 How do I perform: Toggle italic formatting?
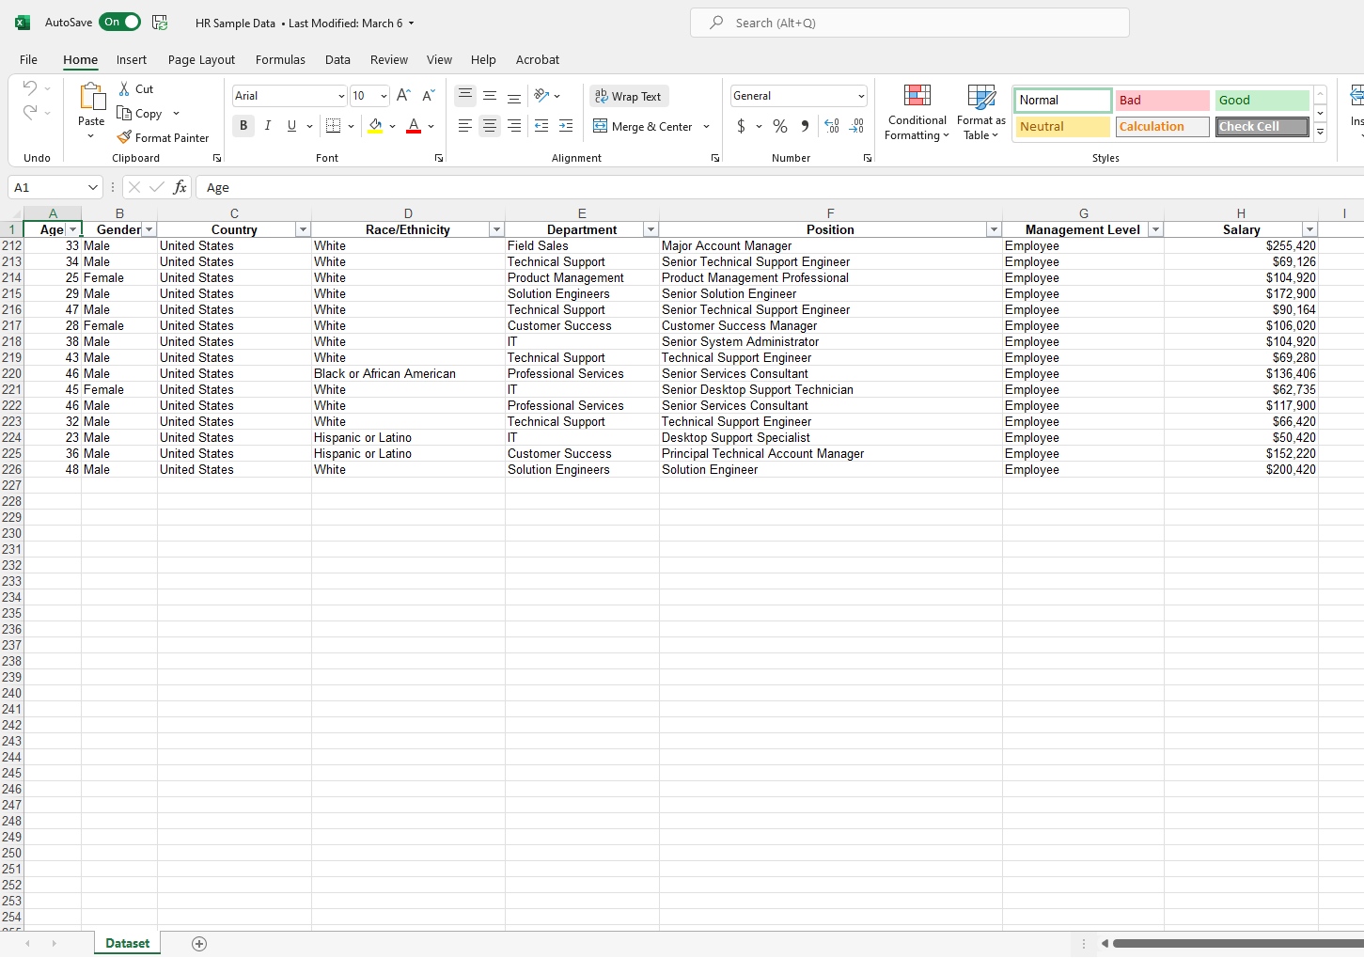[x=268, y=125]
